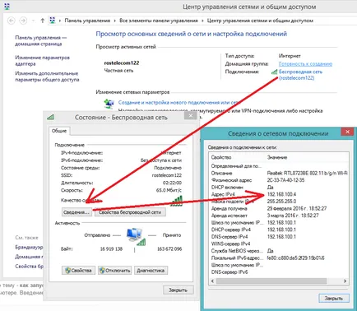Select the Шлюз по умолчанию IPv4 row
357x311 pixels.
click(x=279, y=223)
